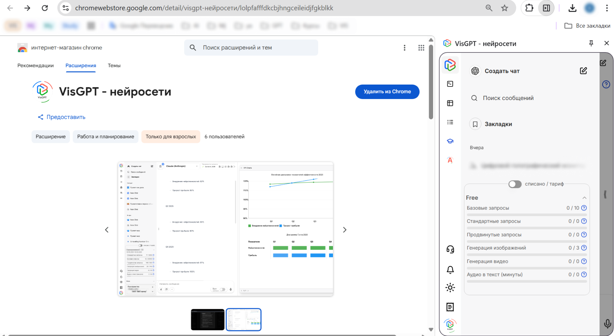Open list icon in VisGPT sidebar
This screenshot has width=616, height=336.
coord(450,122)
